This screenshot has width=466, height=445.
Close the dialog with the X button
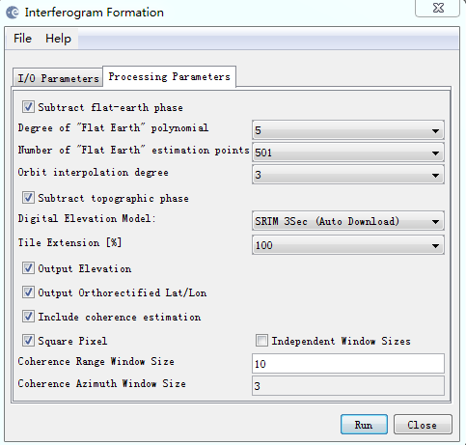point(438,8)
